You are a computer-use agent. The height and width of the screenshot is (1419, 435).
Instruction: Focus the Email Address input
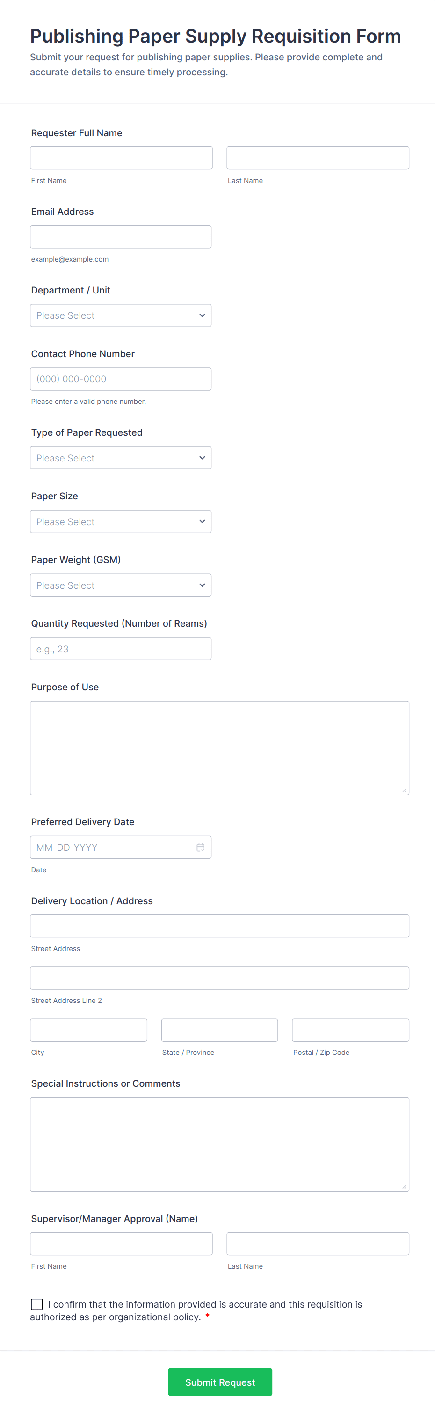121,237
